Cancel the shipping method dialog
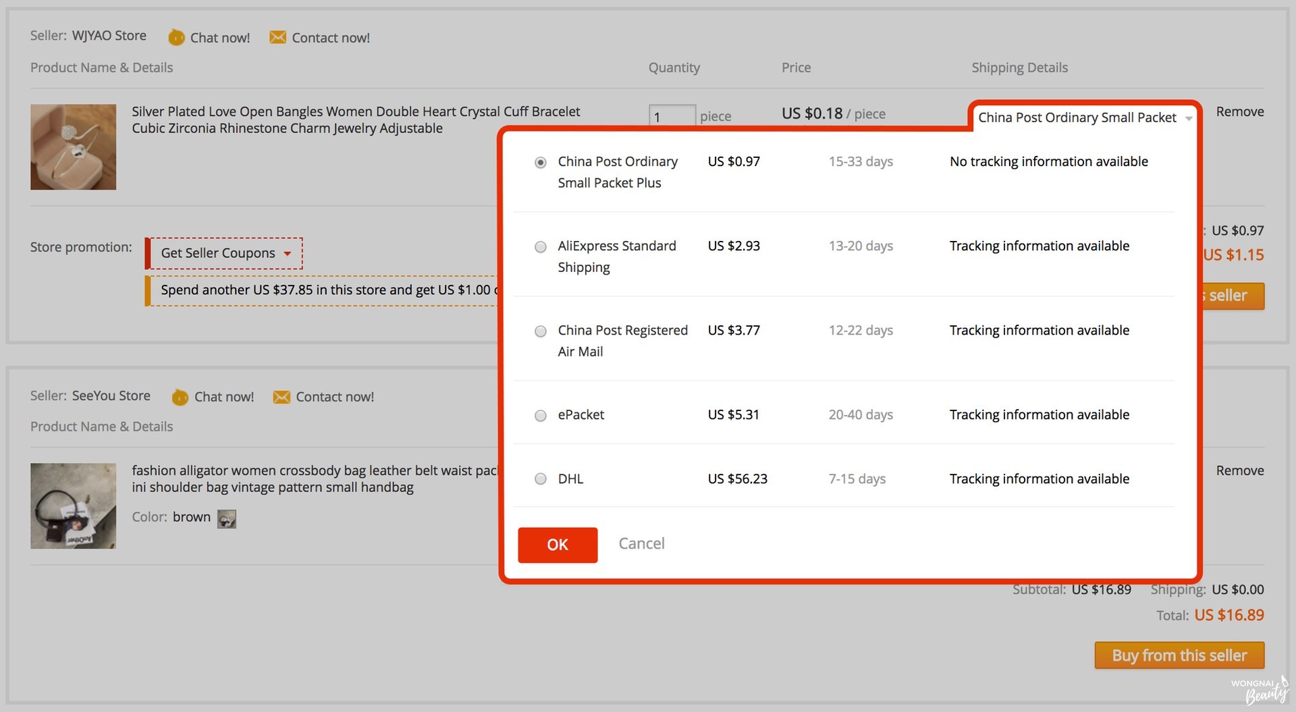The height and width of the screenshot is (712, 1296). [x=642, y=543]
